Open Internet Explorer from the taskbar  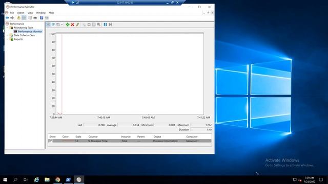36,179
